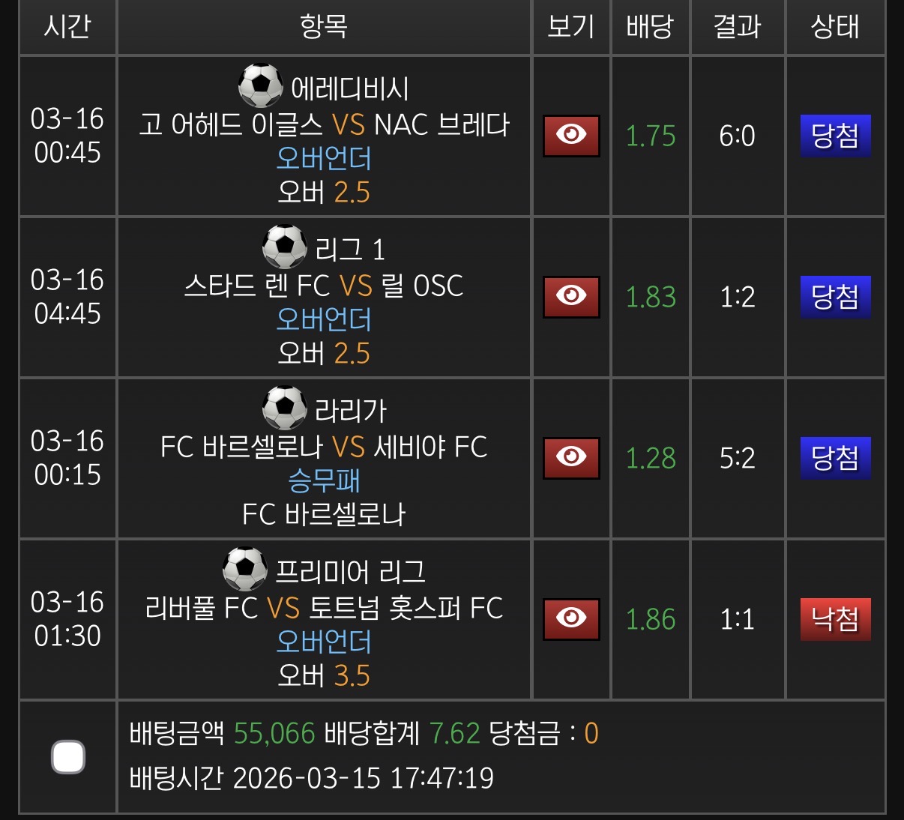This screenshot has height=820, width=904.
Task: Click the soccer ball icon beside 프리미어 리그
Action: click(x=245, y=570)
